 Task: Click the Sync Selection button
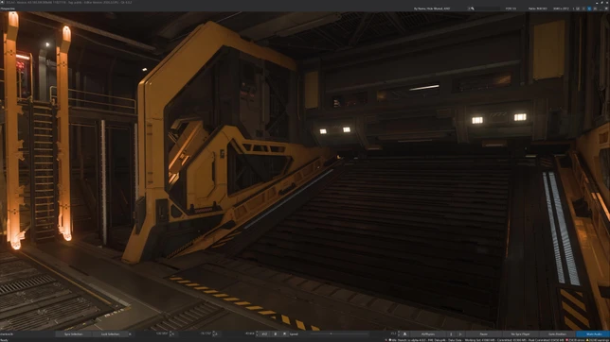tap(74, 333)
